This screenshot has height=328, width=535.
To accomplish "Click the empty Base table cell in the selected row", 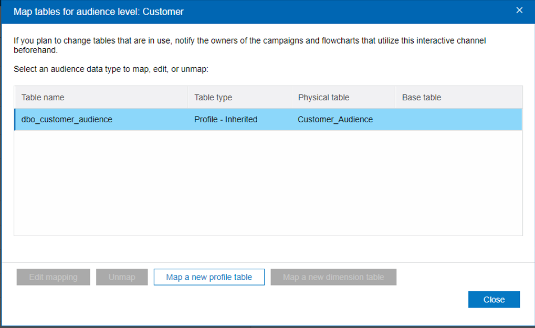I will (x=457, y=119).
